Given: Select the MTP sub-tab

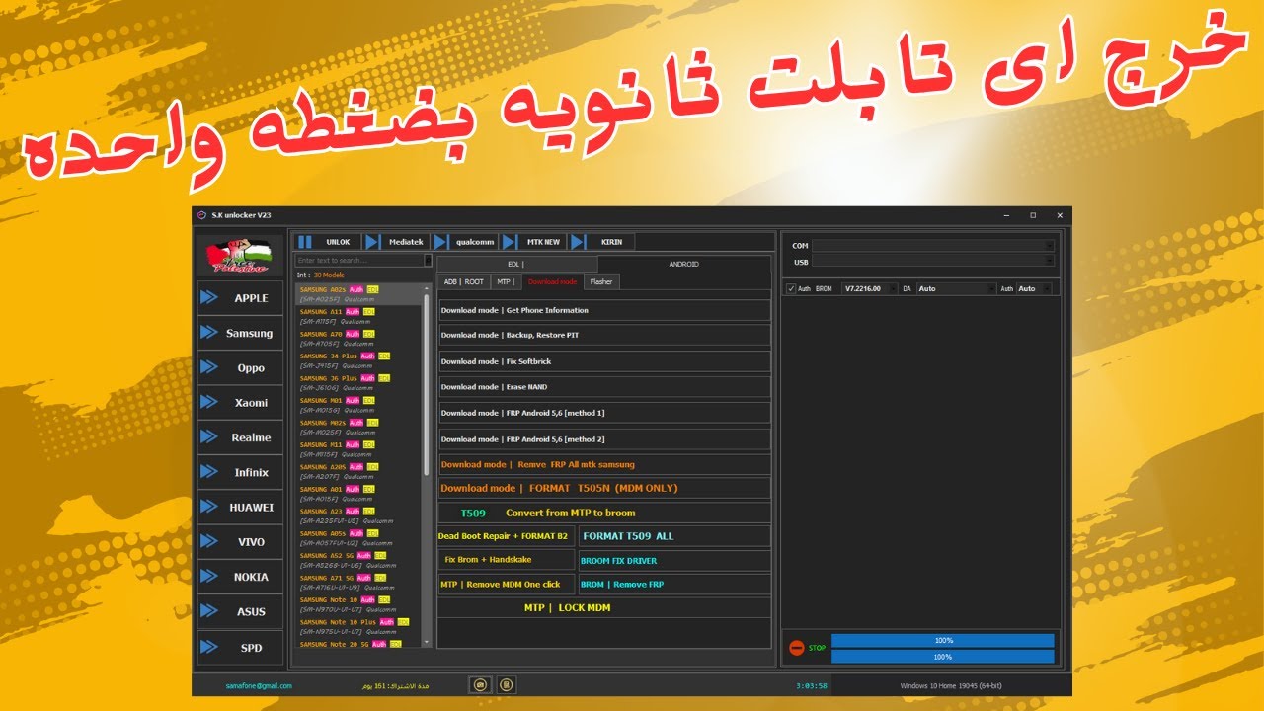Looking at the screenshot, I should tap(506, 281).
